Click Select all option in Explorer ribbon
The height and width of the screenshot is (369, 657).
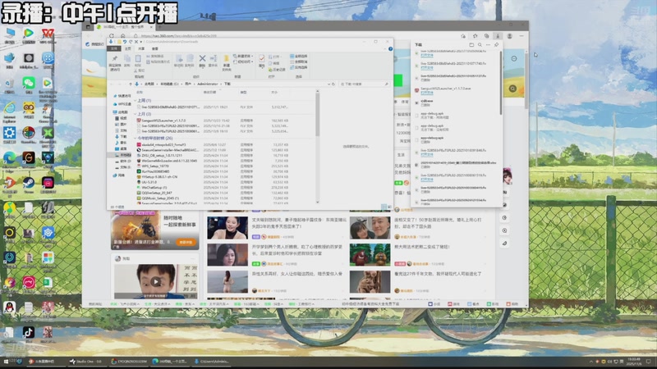298,56
